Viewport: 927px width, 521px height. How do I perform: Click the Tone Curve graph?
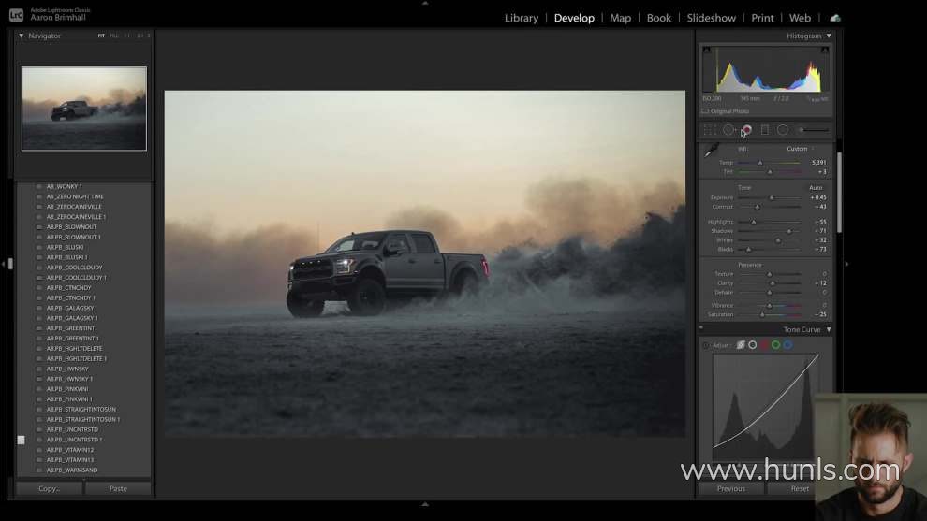766,406
